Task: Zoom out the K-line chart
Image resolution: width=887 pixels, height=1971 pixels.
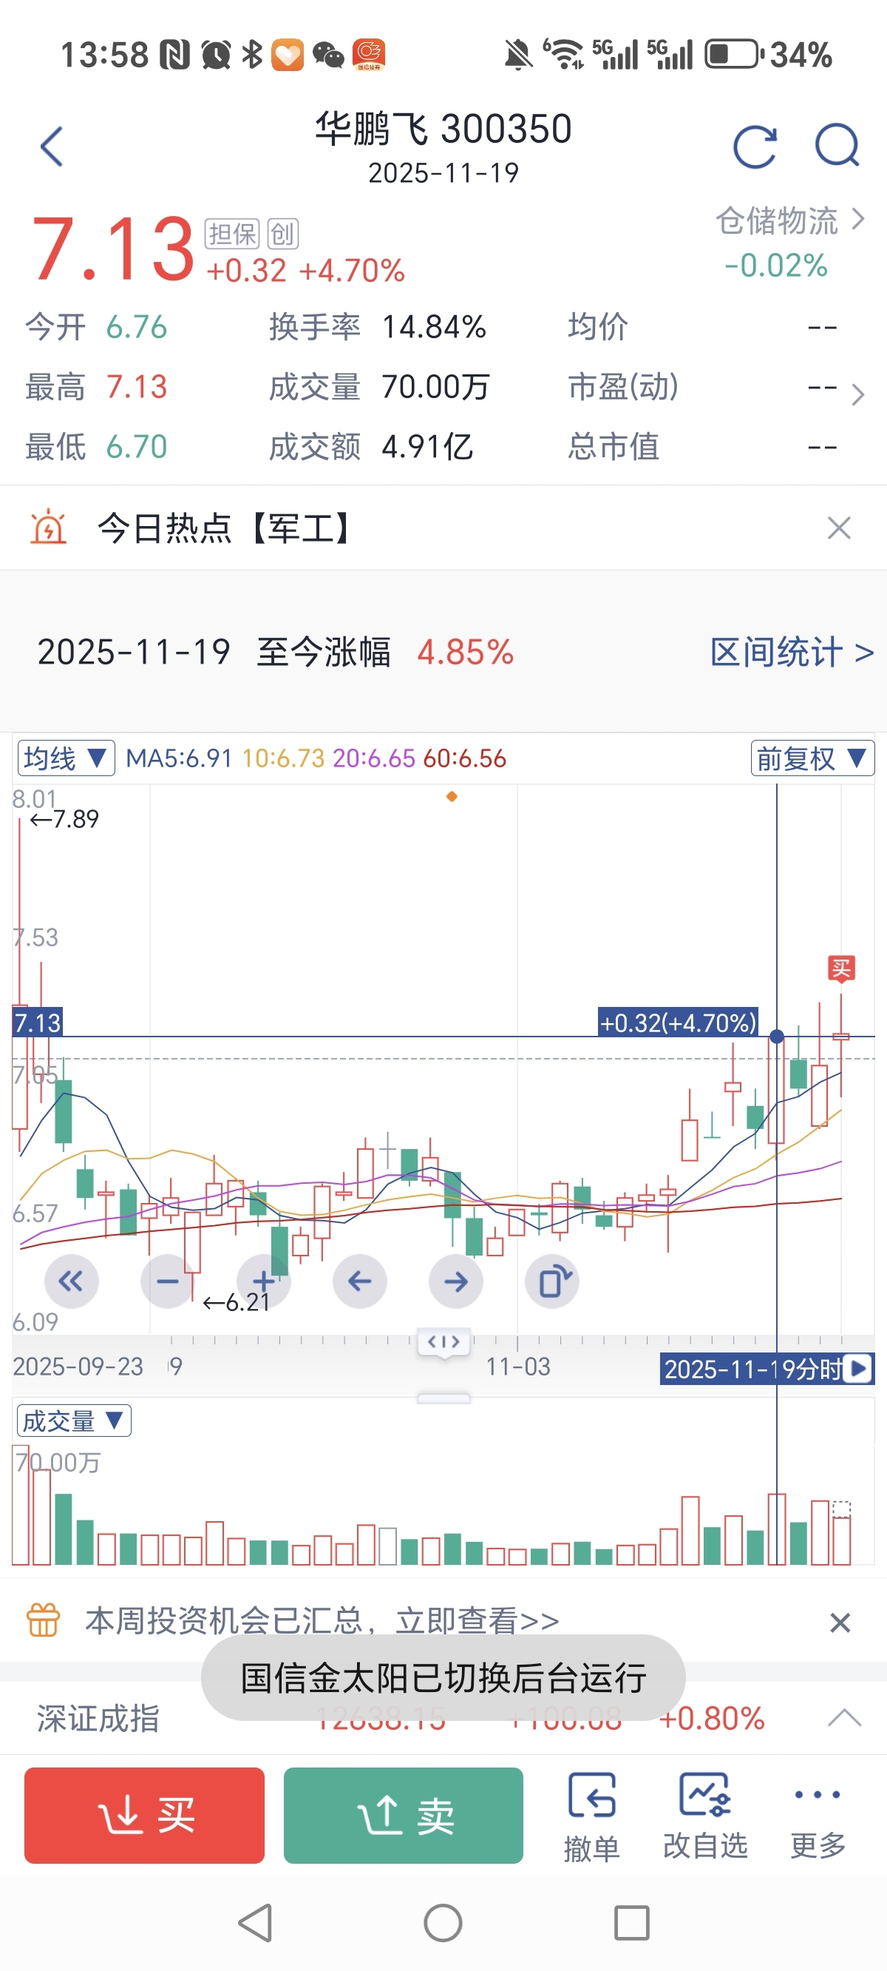Action: pos(168,1281)
